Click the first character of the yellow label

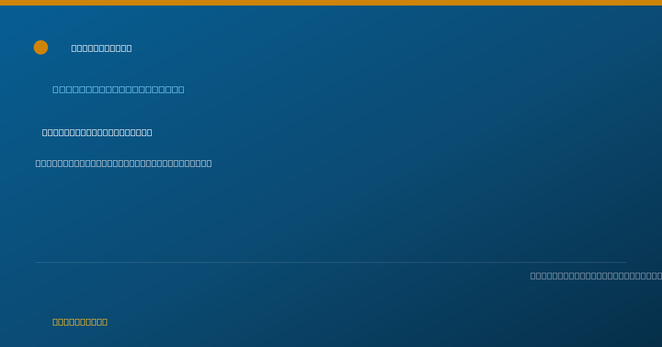pyautogui.click(x=55, y=322)
